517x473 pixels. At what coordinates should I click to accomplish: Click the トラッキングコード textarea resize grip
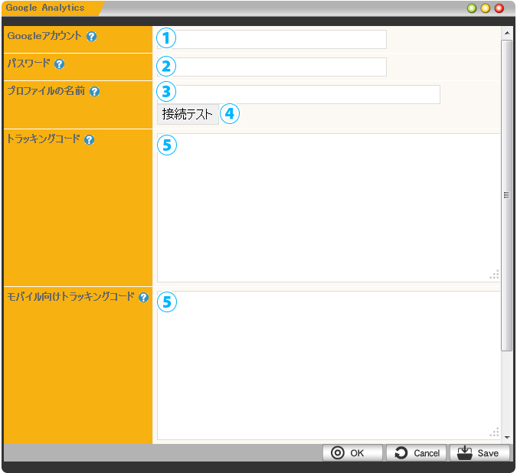(494, 275)
